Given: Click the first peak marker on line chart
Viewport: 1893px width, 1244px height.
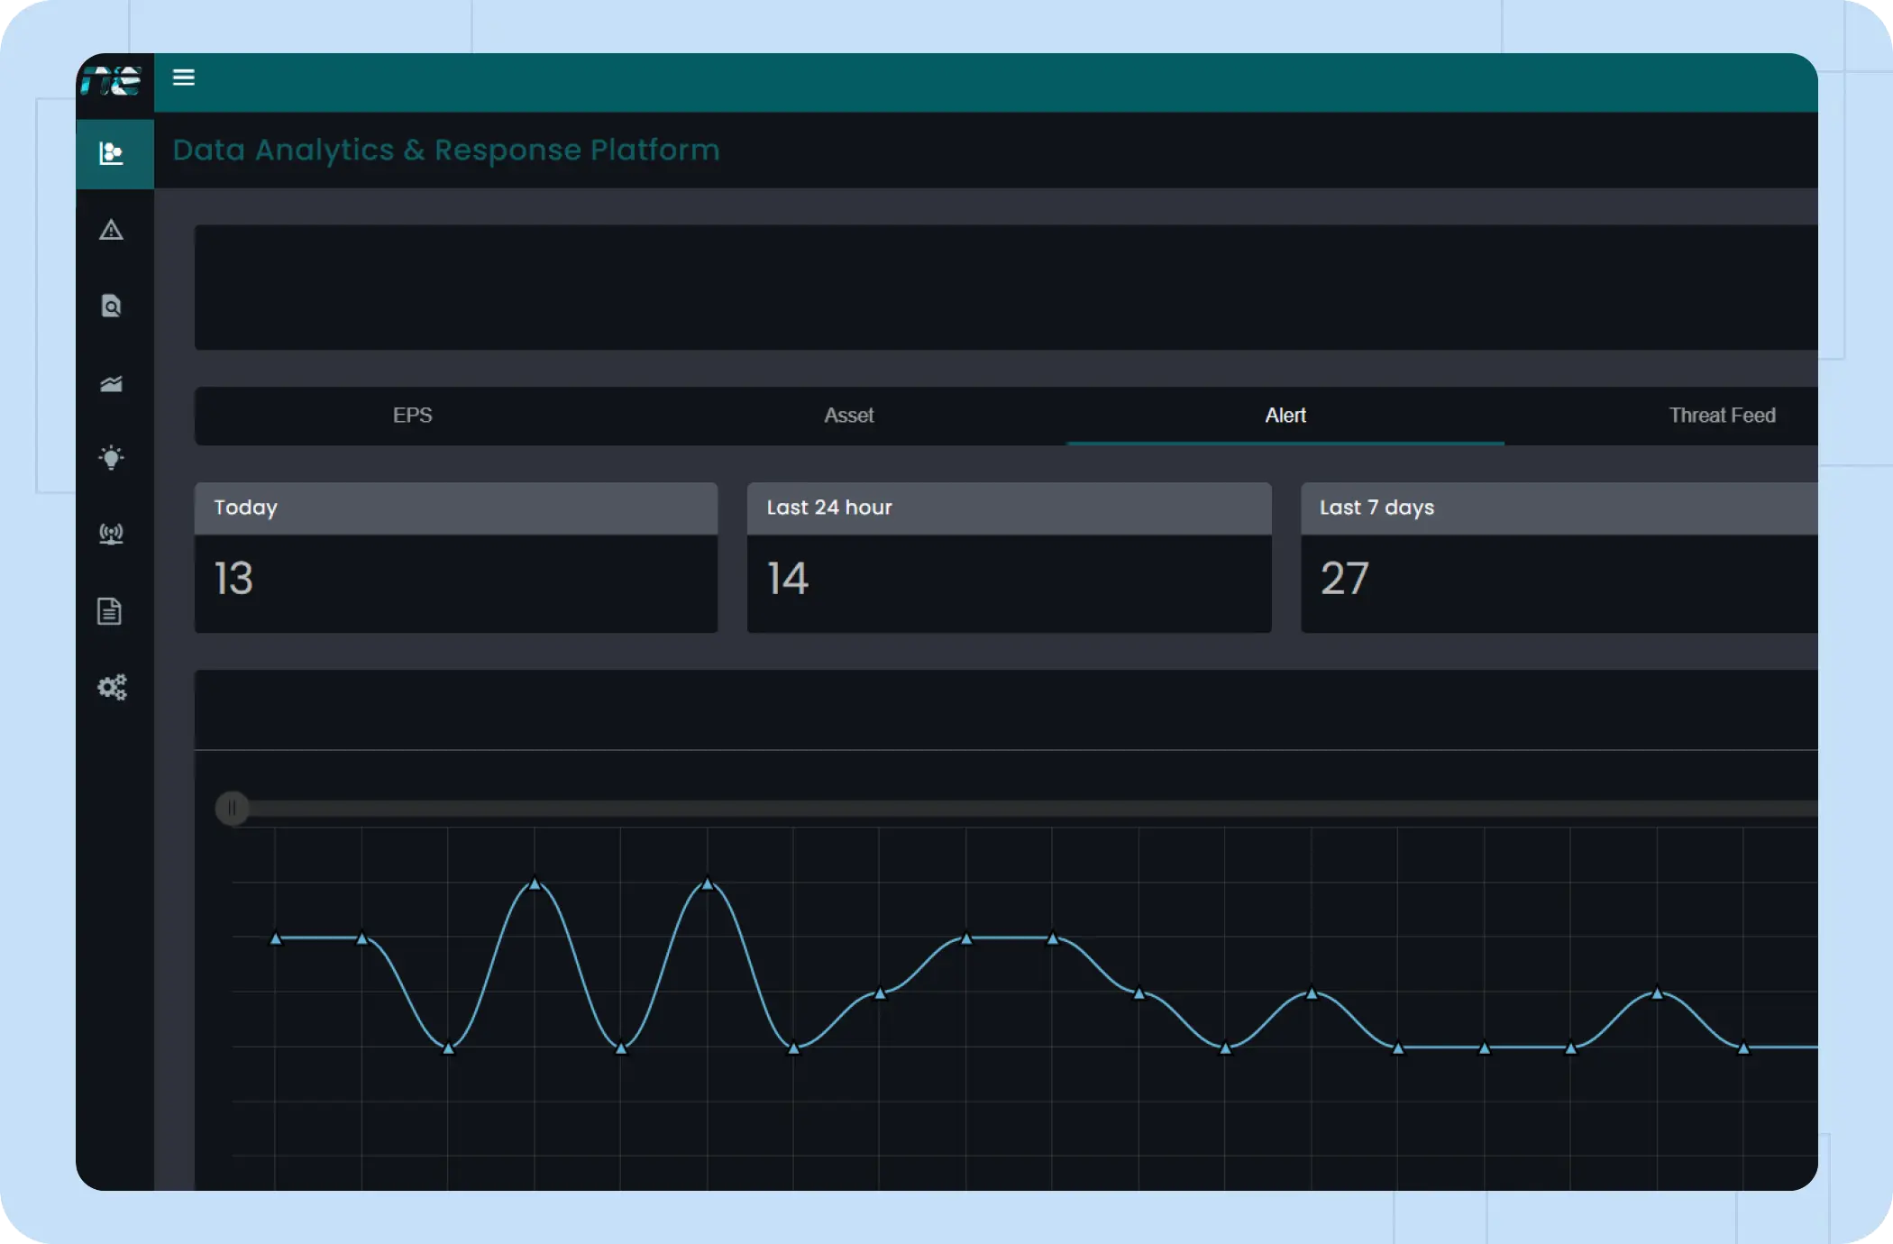Looking at the screenshot, I should coord(535,883).
